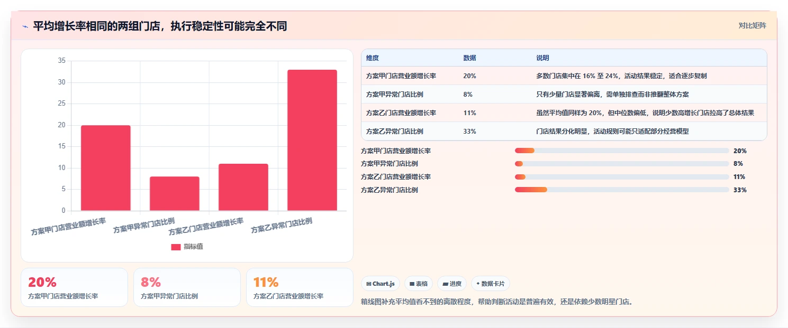Click the 方案甲门店营业额增长率 bar in chart
Screen dimensions: 788x328
106,168
